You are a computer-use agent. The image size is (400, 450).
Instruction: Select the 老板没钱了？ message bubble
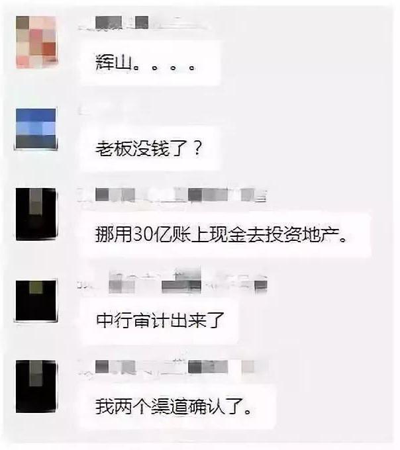pos(150,149)
